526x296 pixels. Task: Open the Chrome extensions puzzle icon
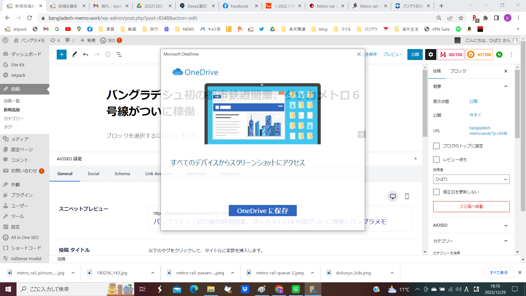point(485,18)
